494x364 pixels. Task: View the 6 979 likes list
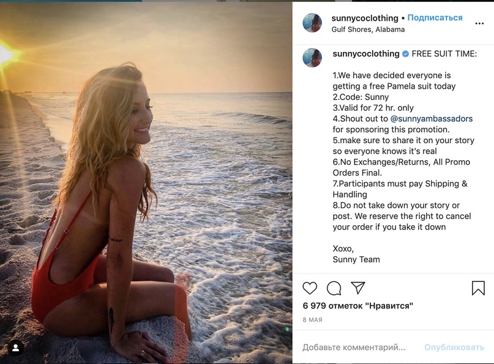[x=357, y=305]
